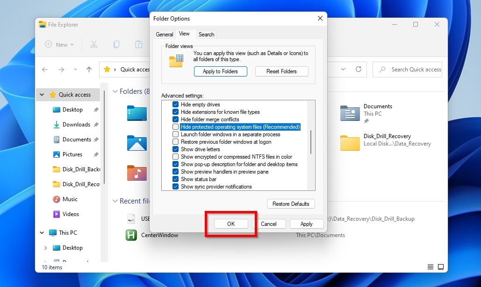Switch to large thumbnails view in status bar
The width and height of the screenshot is (481, 287).
click(440, 266)
